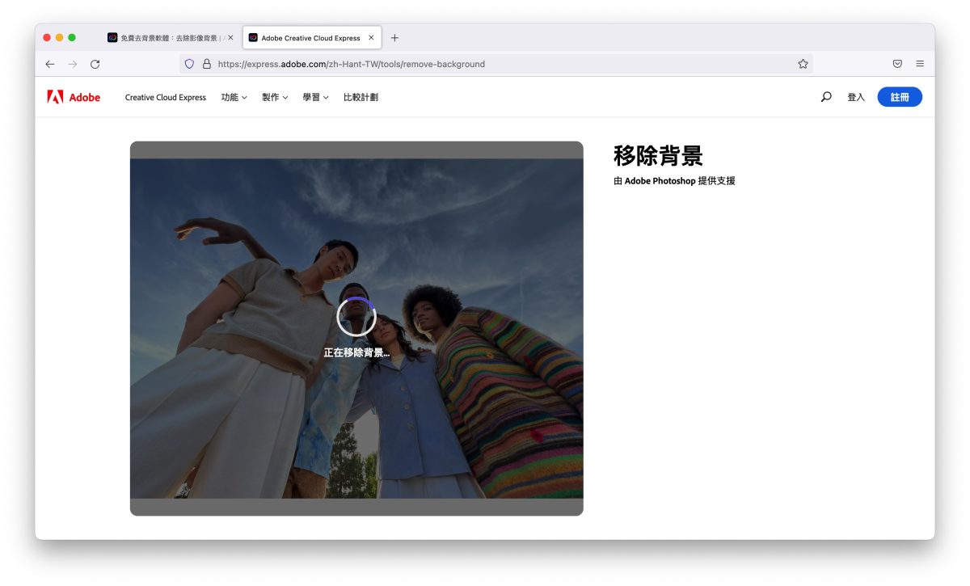Click the green fullscreen window button

pyautogui.click(x=72, y=38)
